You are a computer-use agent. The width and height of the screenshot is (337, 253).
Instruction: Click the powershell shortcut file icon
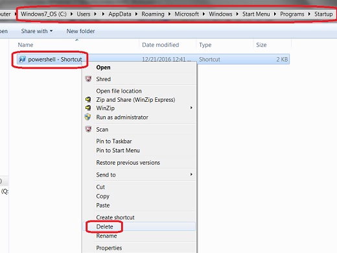tap(22, 59)
